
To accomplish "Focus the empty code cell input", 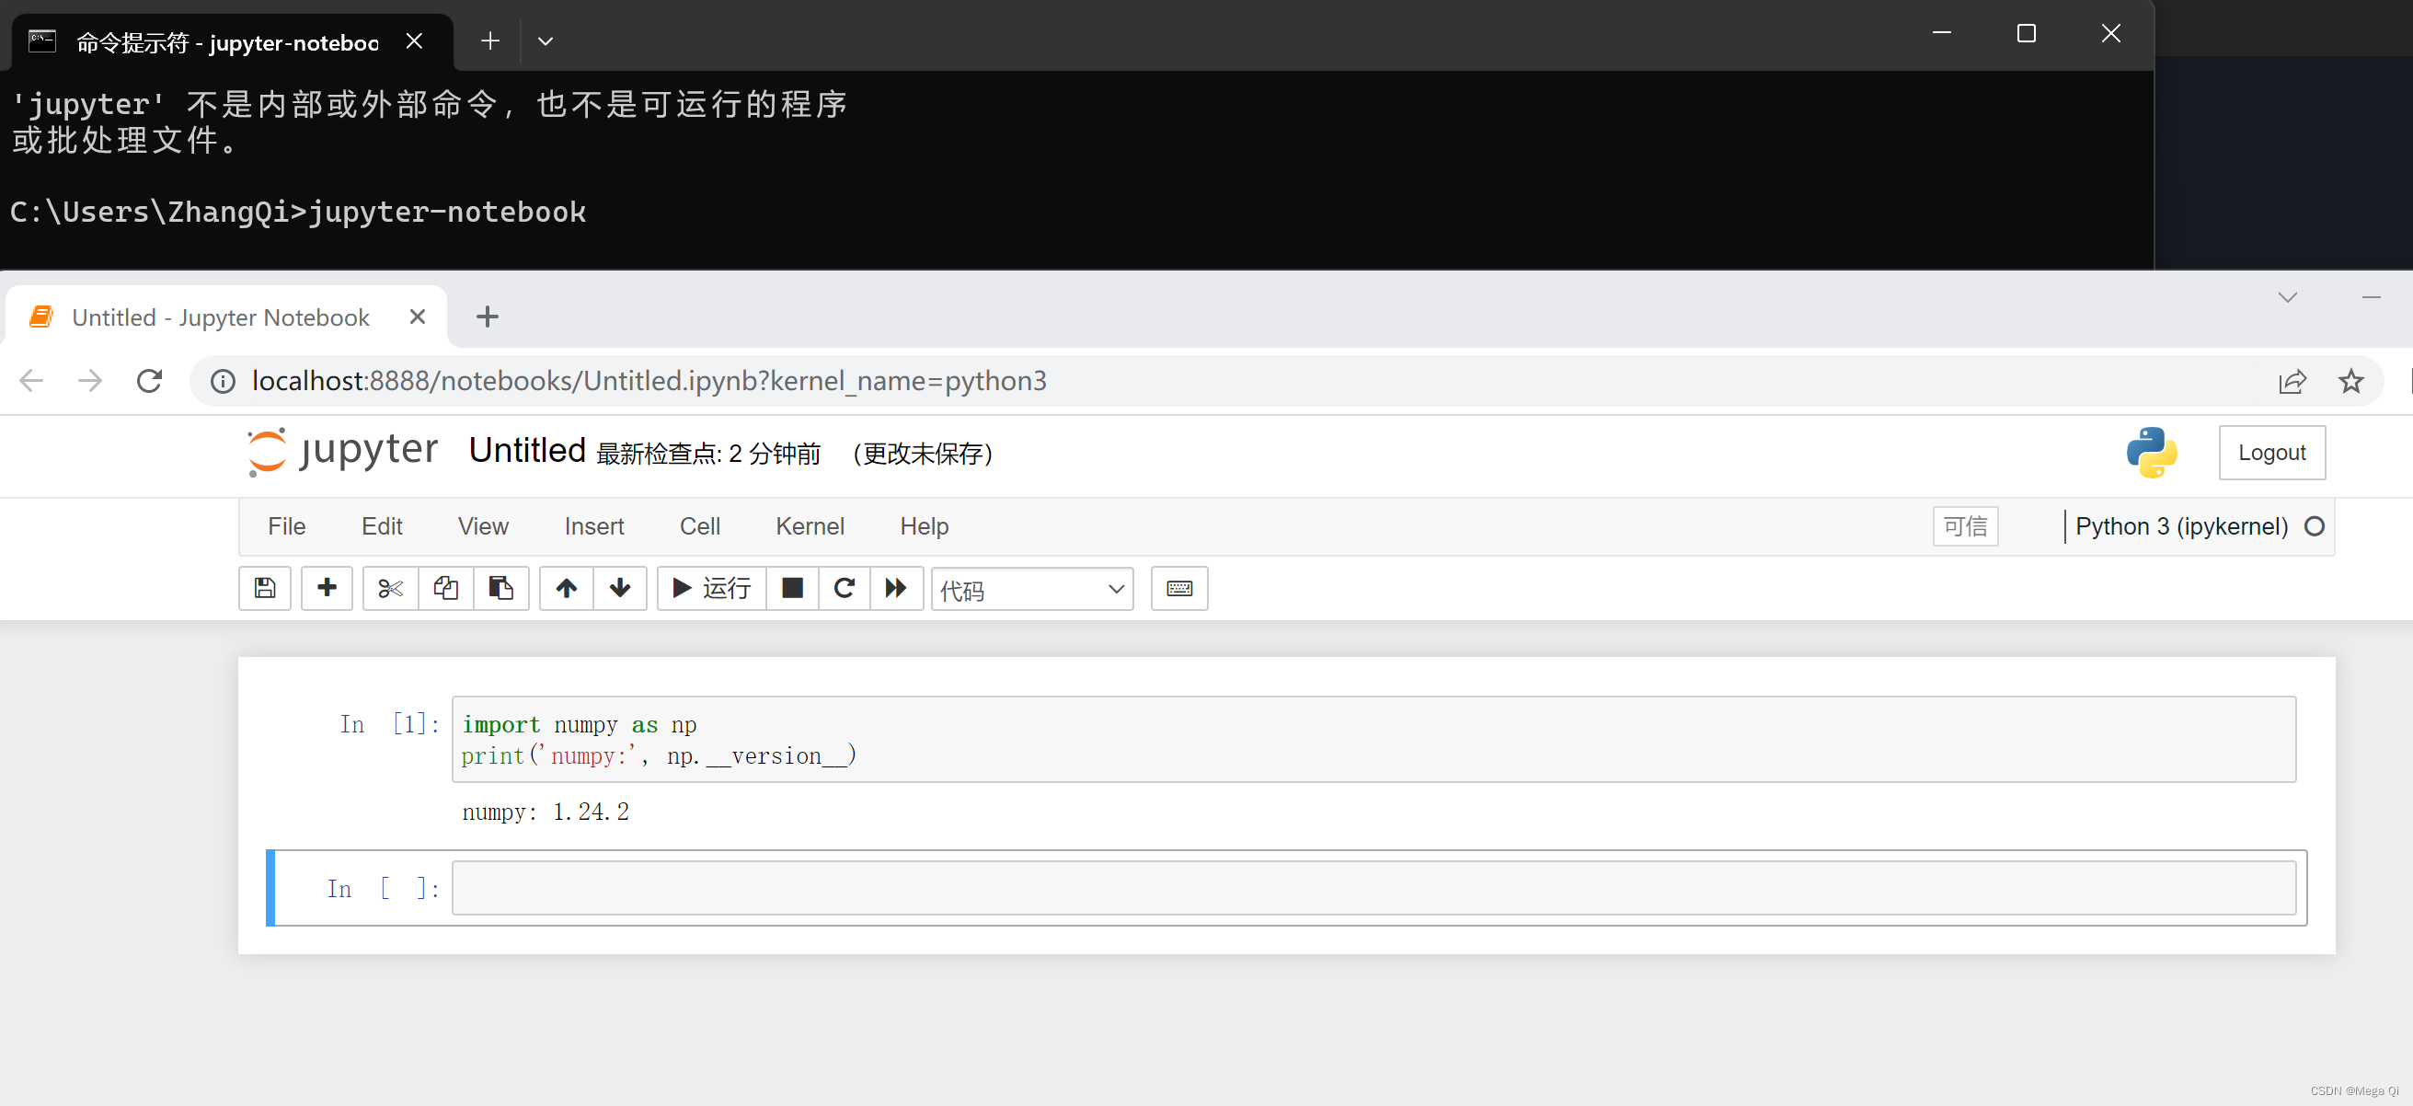I will coord(1373,888).
